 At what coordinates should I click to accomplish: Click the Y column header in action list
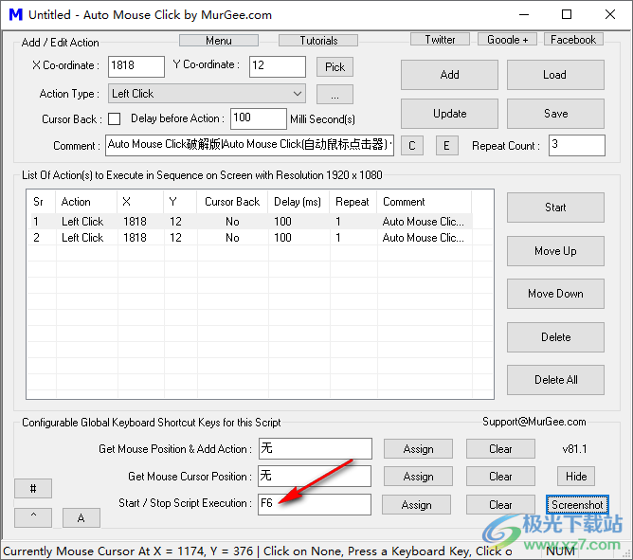180,202
